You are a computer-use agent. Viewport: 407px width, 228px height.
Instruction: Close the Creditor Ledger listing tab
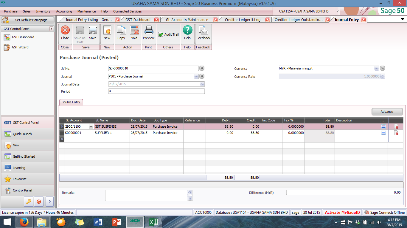(x=268, y=20)
